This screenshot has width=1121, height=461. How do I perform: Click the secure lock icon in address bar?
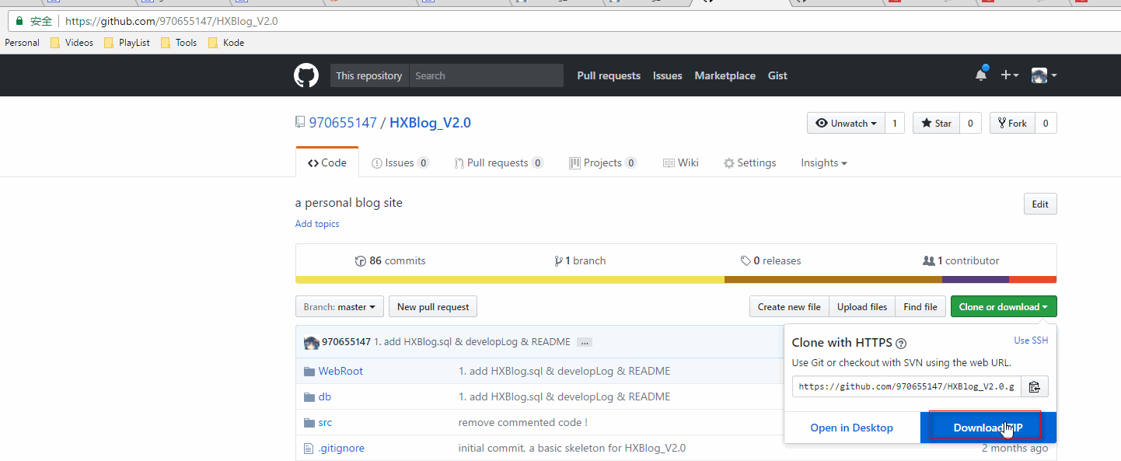click(19, 21)
